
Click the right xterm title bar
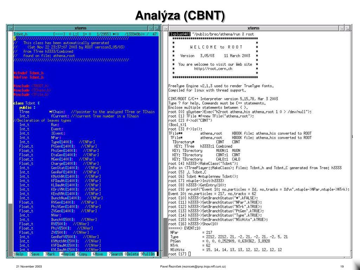[253, 28]
